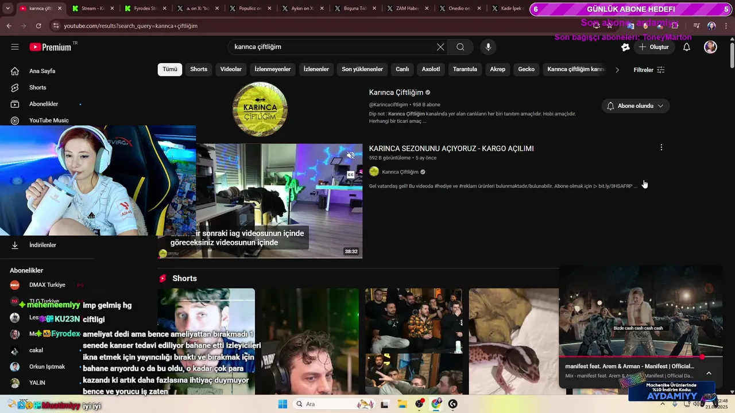Select the Gecko filter chip
The width and height of the screenshot is (735, 413).
[527, 69]
